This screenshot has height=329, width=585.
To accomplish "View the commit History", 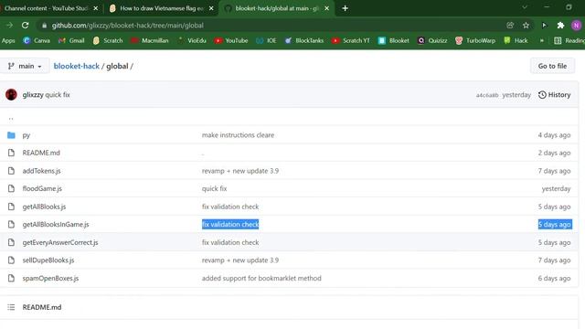I will coord(555,95).
